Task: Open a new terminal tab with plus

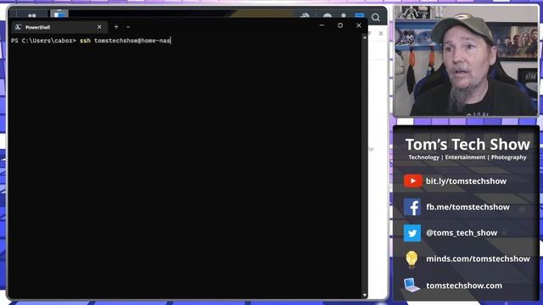Action: [x=116, y=26]
